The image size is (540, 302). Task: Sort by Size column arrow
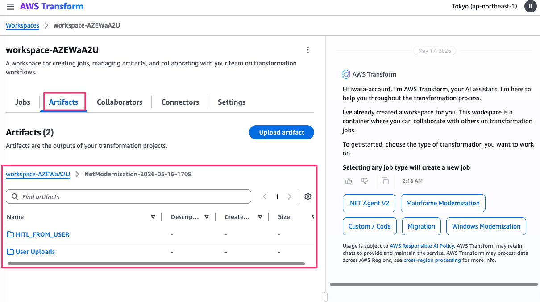pyautogui.click(x=313, y=217)
